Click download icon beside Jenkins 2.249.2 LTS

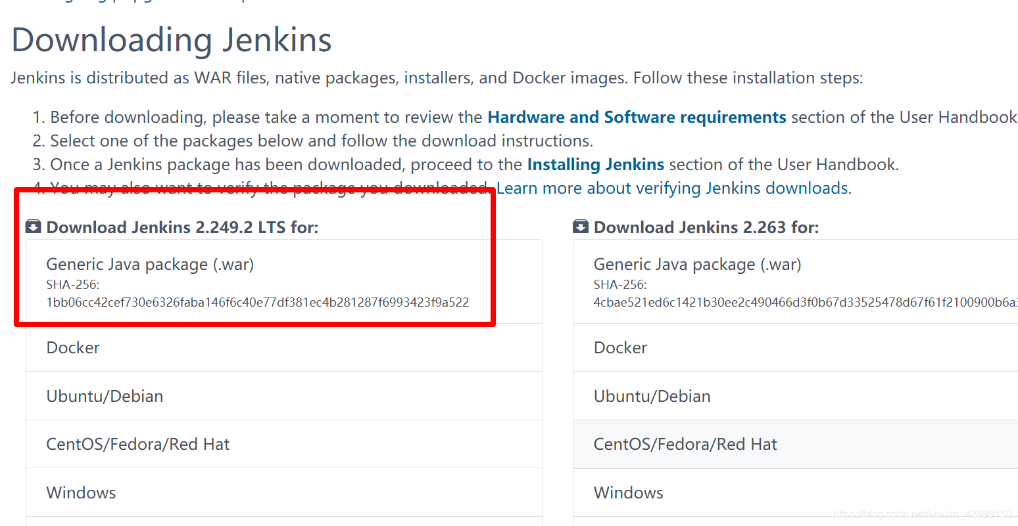pos(33,227)
